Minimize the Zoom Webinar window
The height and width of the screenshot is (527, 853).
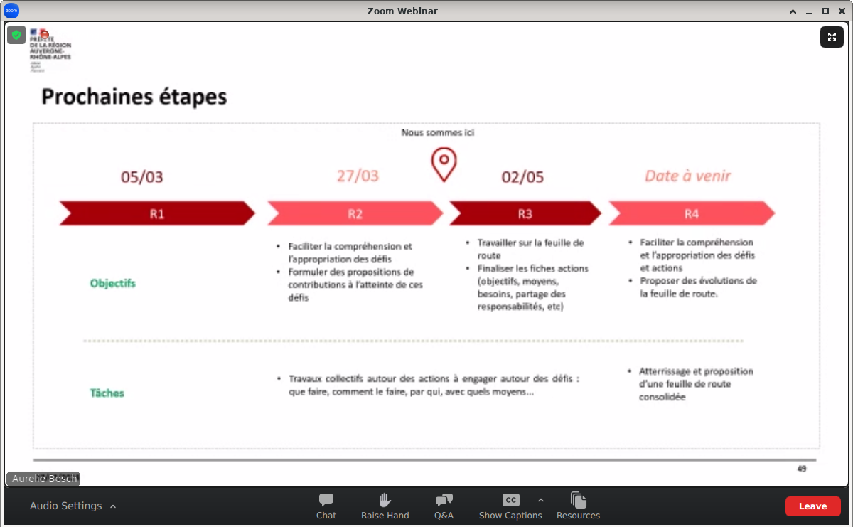pyautogui.click(x=810, y=11)
